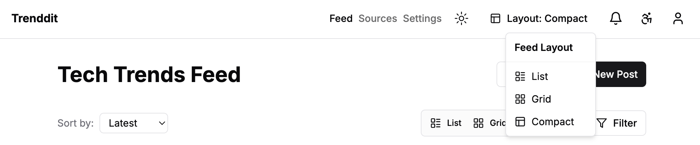Click the funnel Filter icon
Screen dimensions: 700x145
(x=601, y=123)
